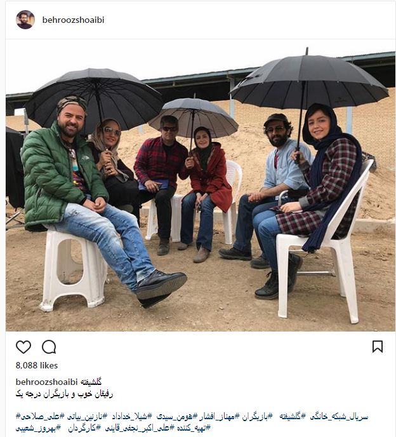The image size is (396, 437).
Task: Save the post using the bookmark icon
Action: [x=378, y=346]
